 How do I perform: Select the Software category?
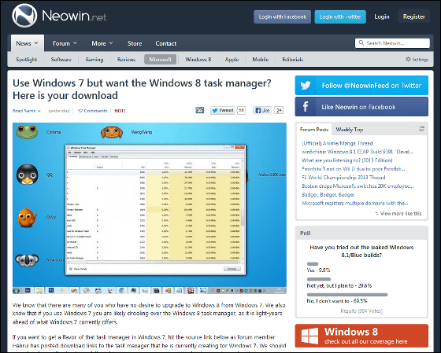point(61,59)
